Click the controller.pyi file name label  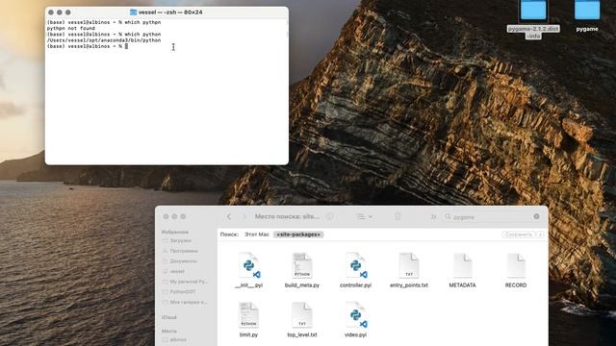tap(355, 285)
